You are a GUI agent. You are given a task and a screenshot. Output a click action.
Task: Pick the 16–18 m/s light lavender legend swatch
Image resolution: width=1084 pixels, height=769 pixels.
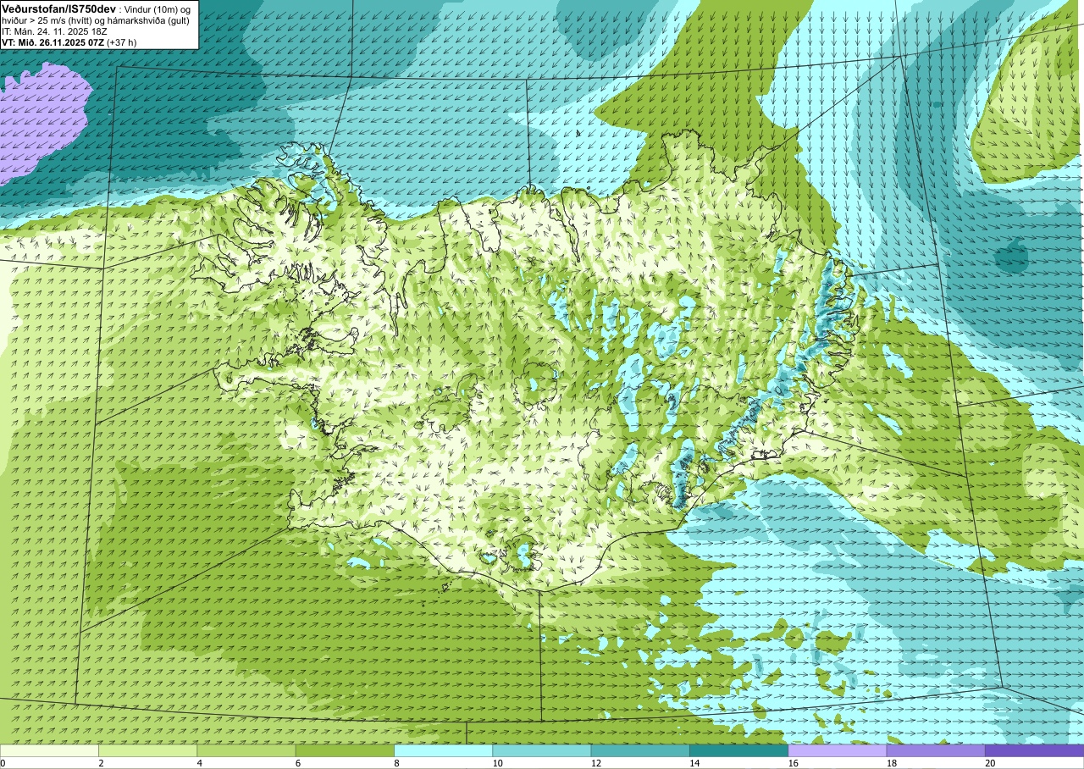pyautogui.click(x=837, y=750)
